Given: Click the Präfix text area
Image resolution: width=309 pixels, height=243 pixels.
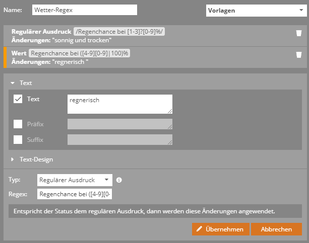Looking at the screenshot, I should coord(119,124).
